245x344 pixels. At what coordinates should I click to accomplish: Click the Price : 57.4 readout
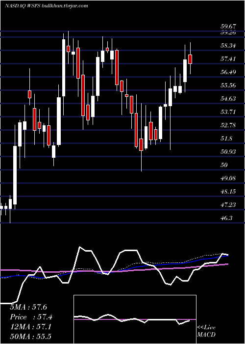pos(31,317)
